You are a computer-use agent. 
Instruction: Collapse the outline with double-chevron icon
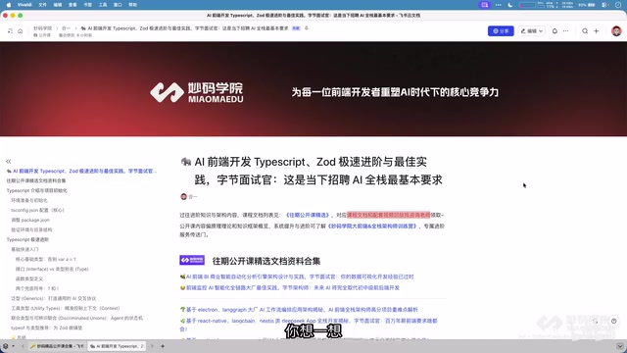pos(9,161)
